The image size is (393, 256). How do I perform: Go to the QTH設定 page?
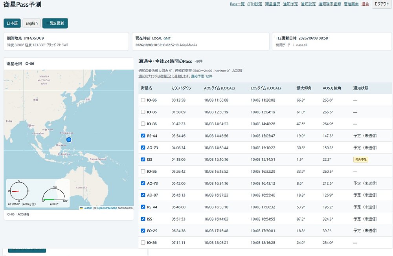click(x=255, y=4)
